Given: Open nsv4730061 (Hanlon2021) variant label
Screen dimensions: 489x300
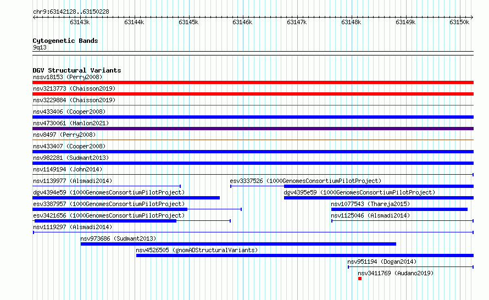Looking at the screenshot, I should pos(71,123).
